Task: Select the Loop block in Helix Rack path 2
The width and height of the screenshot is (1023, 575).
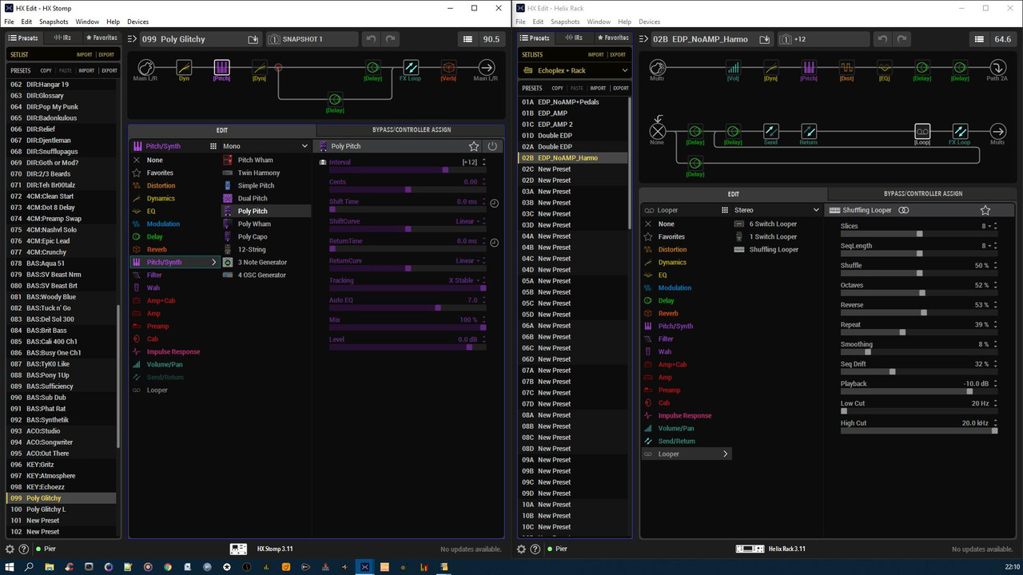Action: (x=921, y=132)
